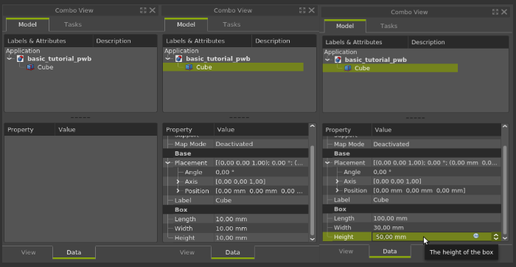Image resolution: width=516 pixels, height=267 pixels.
Task: Click the Cube icon in the left Combo View tree
Action: click(30, 67)
